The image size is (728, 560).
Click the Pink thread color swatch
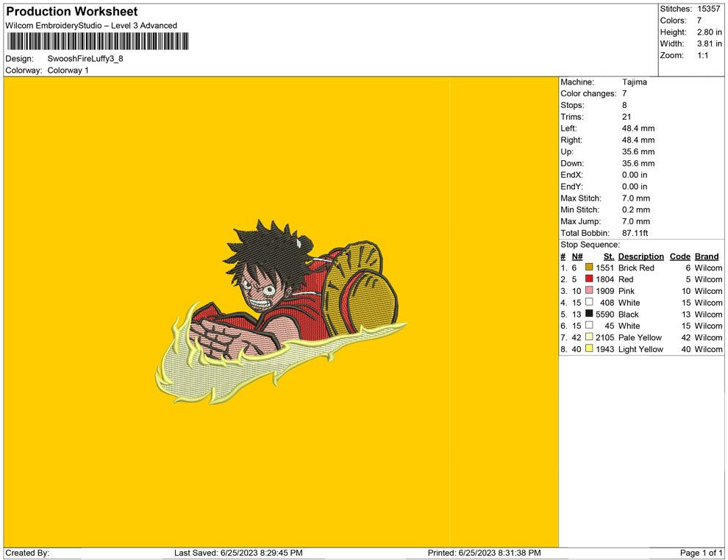[x=589, y=290]
